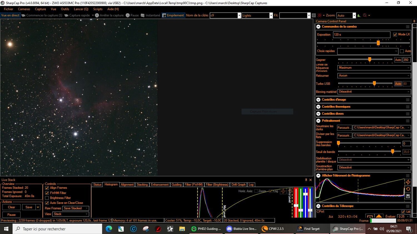The image size is (417, 234).
Task: Toggle Auto checkbox next to Choix rapides
Action: (x=402, y=51)
